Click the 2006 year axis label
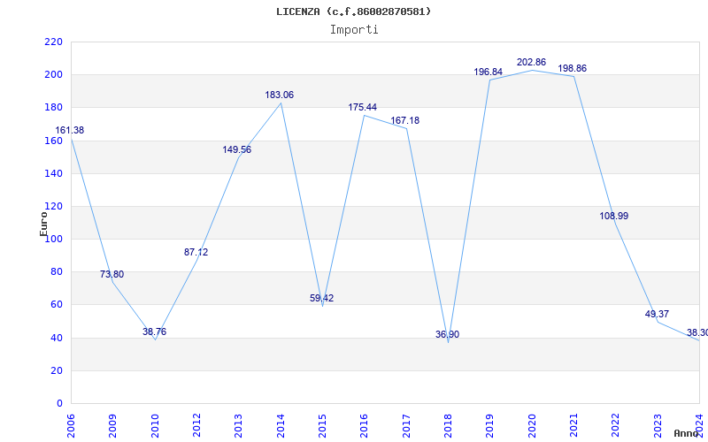 71,425
